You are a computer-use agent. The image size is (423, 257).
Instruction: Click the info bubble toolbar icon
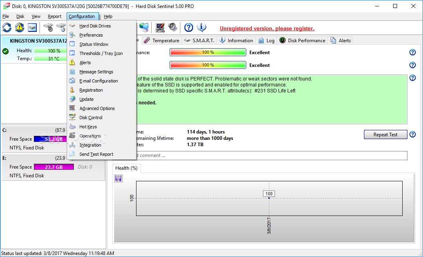202,27
